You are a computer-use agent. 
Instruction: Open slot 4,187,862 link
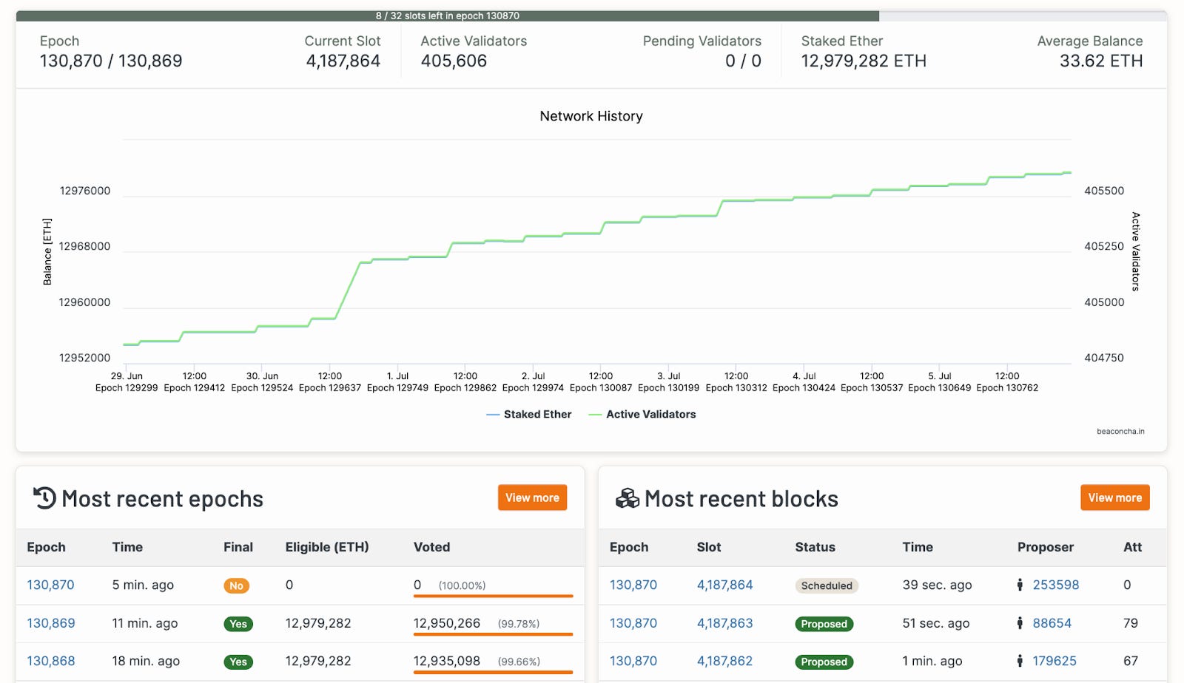(x=724, y=661)
